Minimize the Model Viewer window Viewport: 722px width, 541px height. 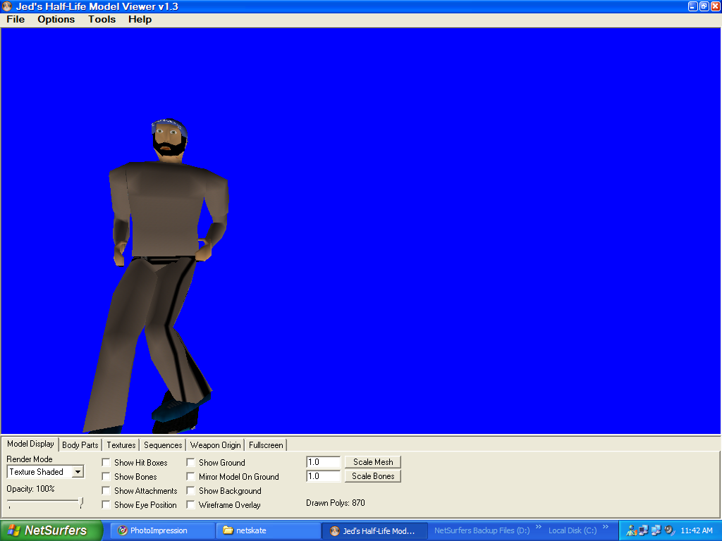(692, 6)
